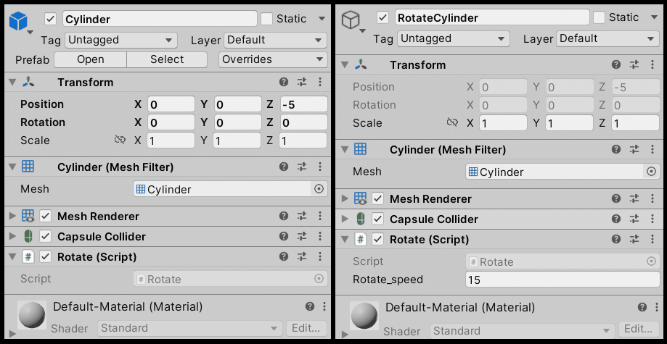The image size is (667, 344).
Task: Collapse the Rotate (Script) component on left
Action: (12, 256)
